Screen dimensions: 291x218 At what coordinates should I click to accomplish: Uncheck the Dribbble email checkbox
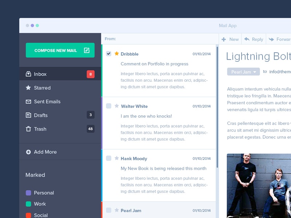(x=108, y=54)
